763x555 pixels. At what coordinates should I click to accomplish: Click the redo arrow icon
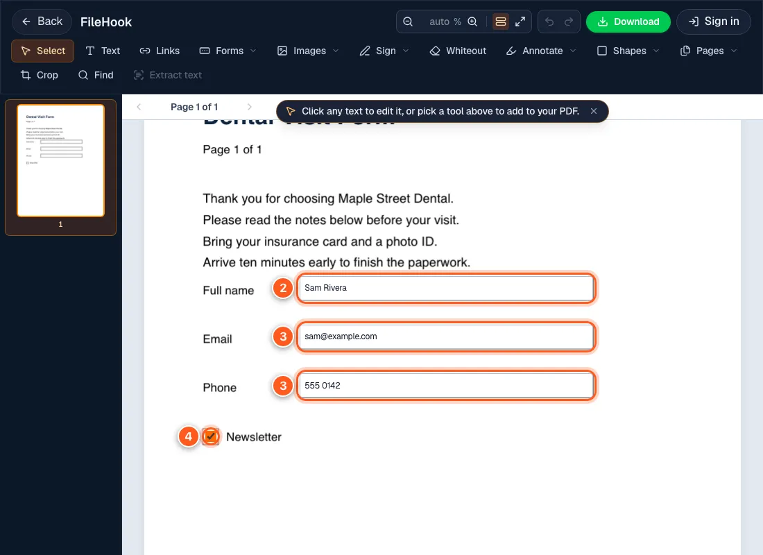tap(568, 22)
